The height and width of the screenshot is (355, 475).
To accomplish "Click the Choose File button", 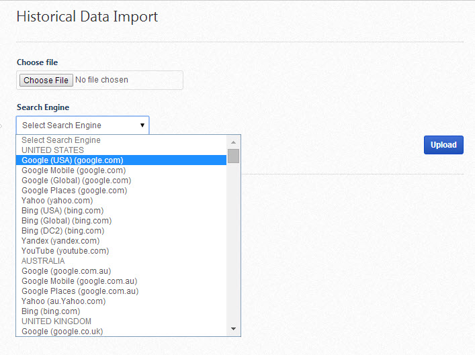I will coord(46,81).
